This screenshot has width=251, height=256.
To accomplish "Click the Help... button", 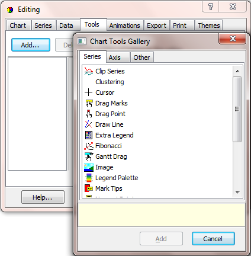I will click(43, 197).
